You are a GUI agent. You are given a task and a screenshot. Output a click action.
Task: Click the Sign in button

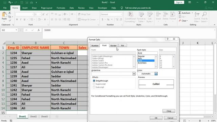tap(179, 2)
